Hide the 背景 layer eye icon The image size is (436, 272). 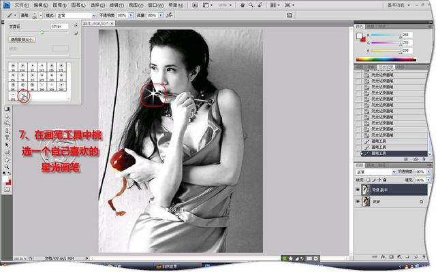click(x=358, y=201)
